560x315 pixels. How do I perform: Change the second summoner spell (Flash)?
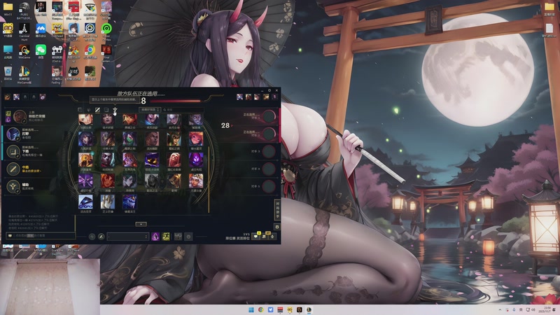click(166, 237)
